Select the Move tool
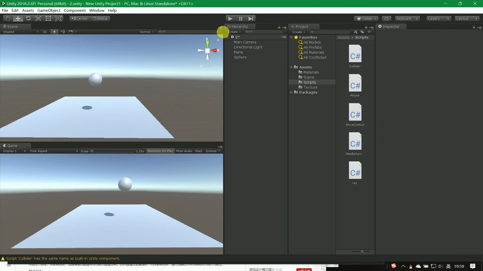 (x=18, y=18)
